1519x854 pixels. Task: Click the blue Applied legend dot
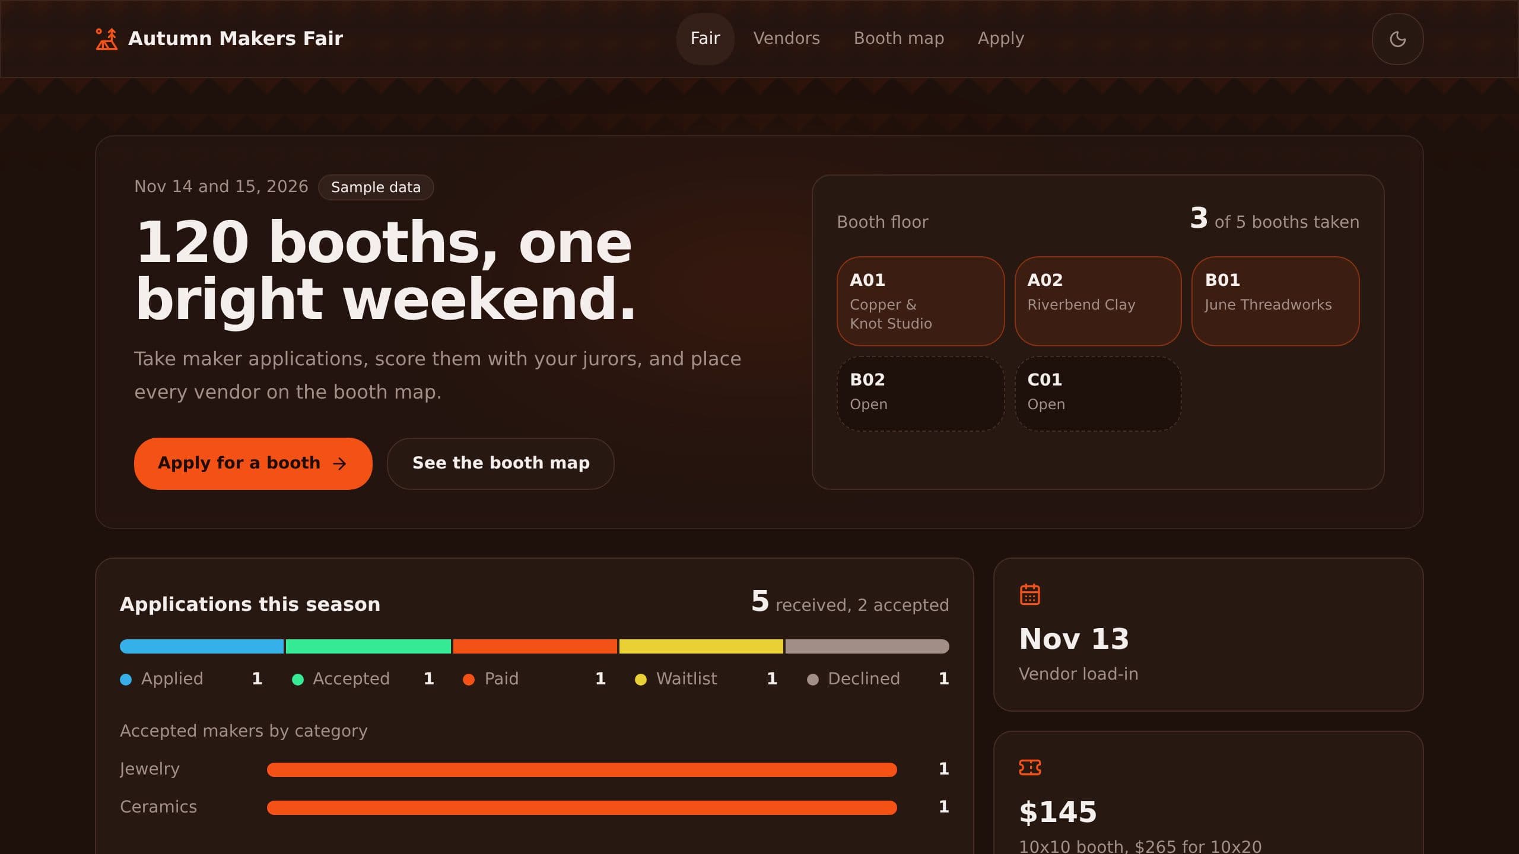click(x=126, y=680)
